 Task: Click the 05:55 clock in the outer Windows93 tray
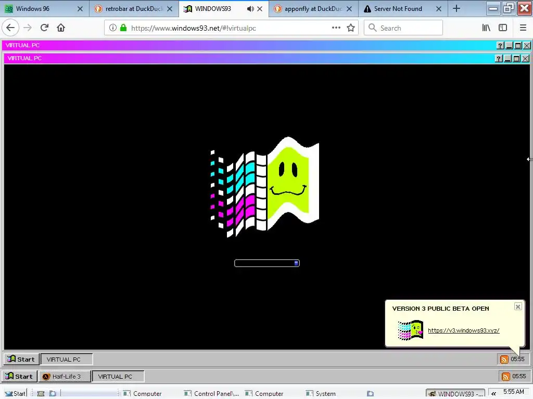[x=519, y=376]
